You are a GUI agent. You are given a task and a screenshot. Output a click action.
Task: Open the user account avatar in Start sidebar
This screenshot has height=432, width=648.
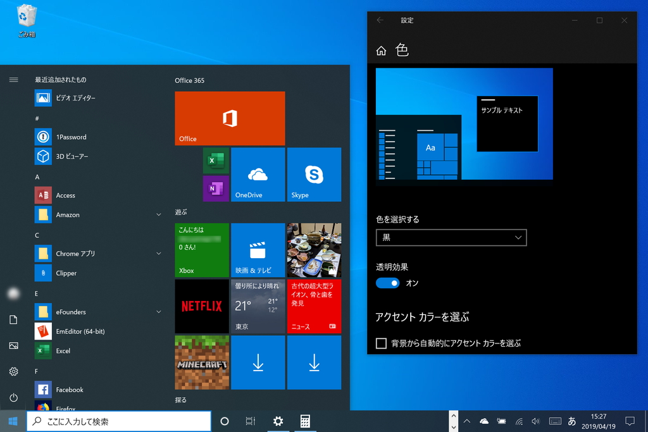tap(14, 293)
